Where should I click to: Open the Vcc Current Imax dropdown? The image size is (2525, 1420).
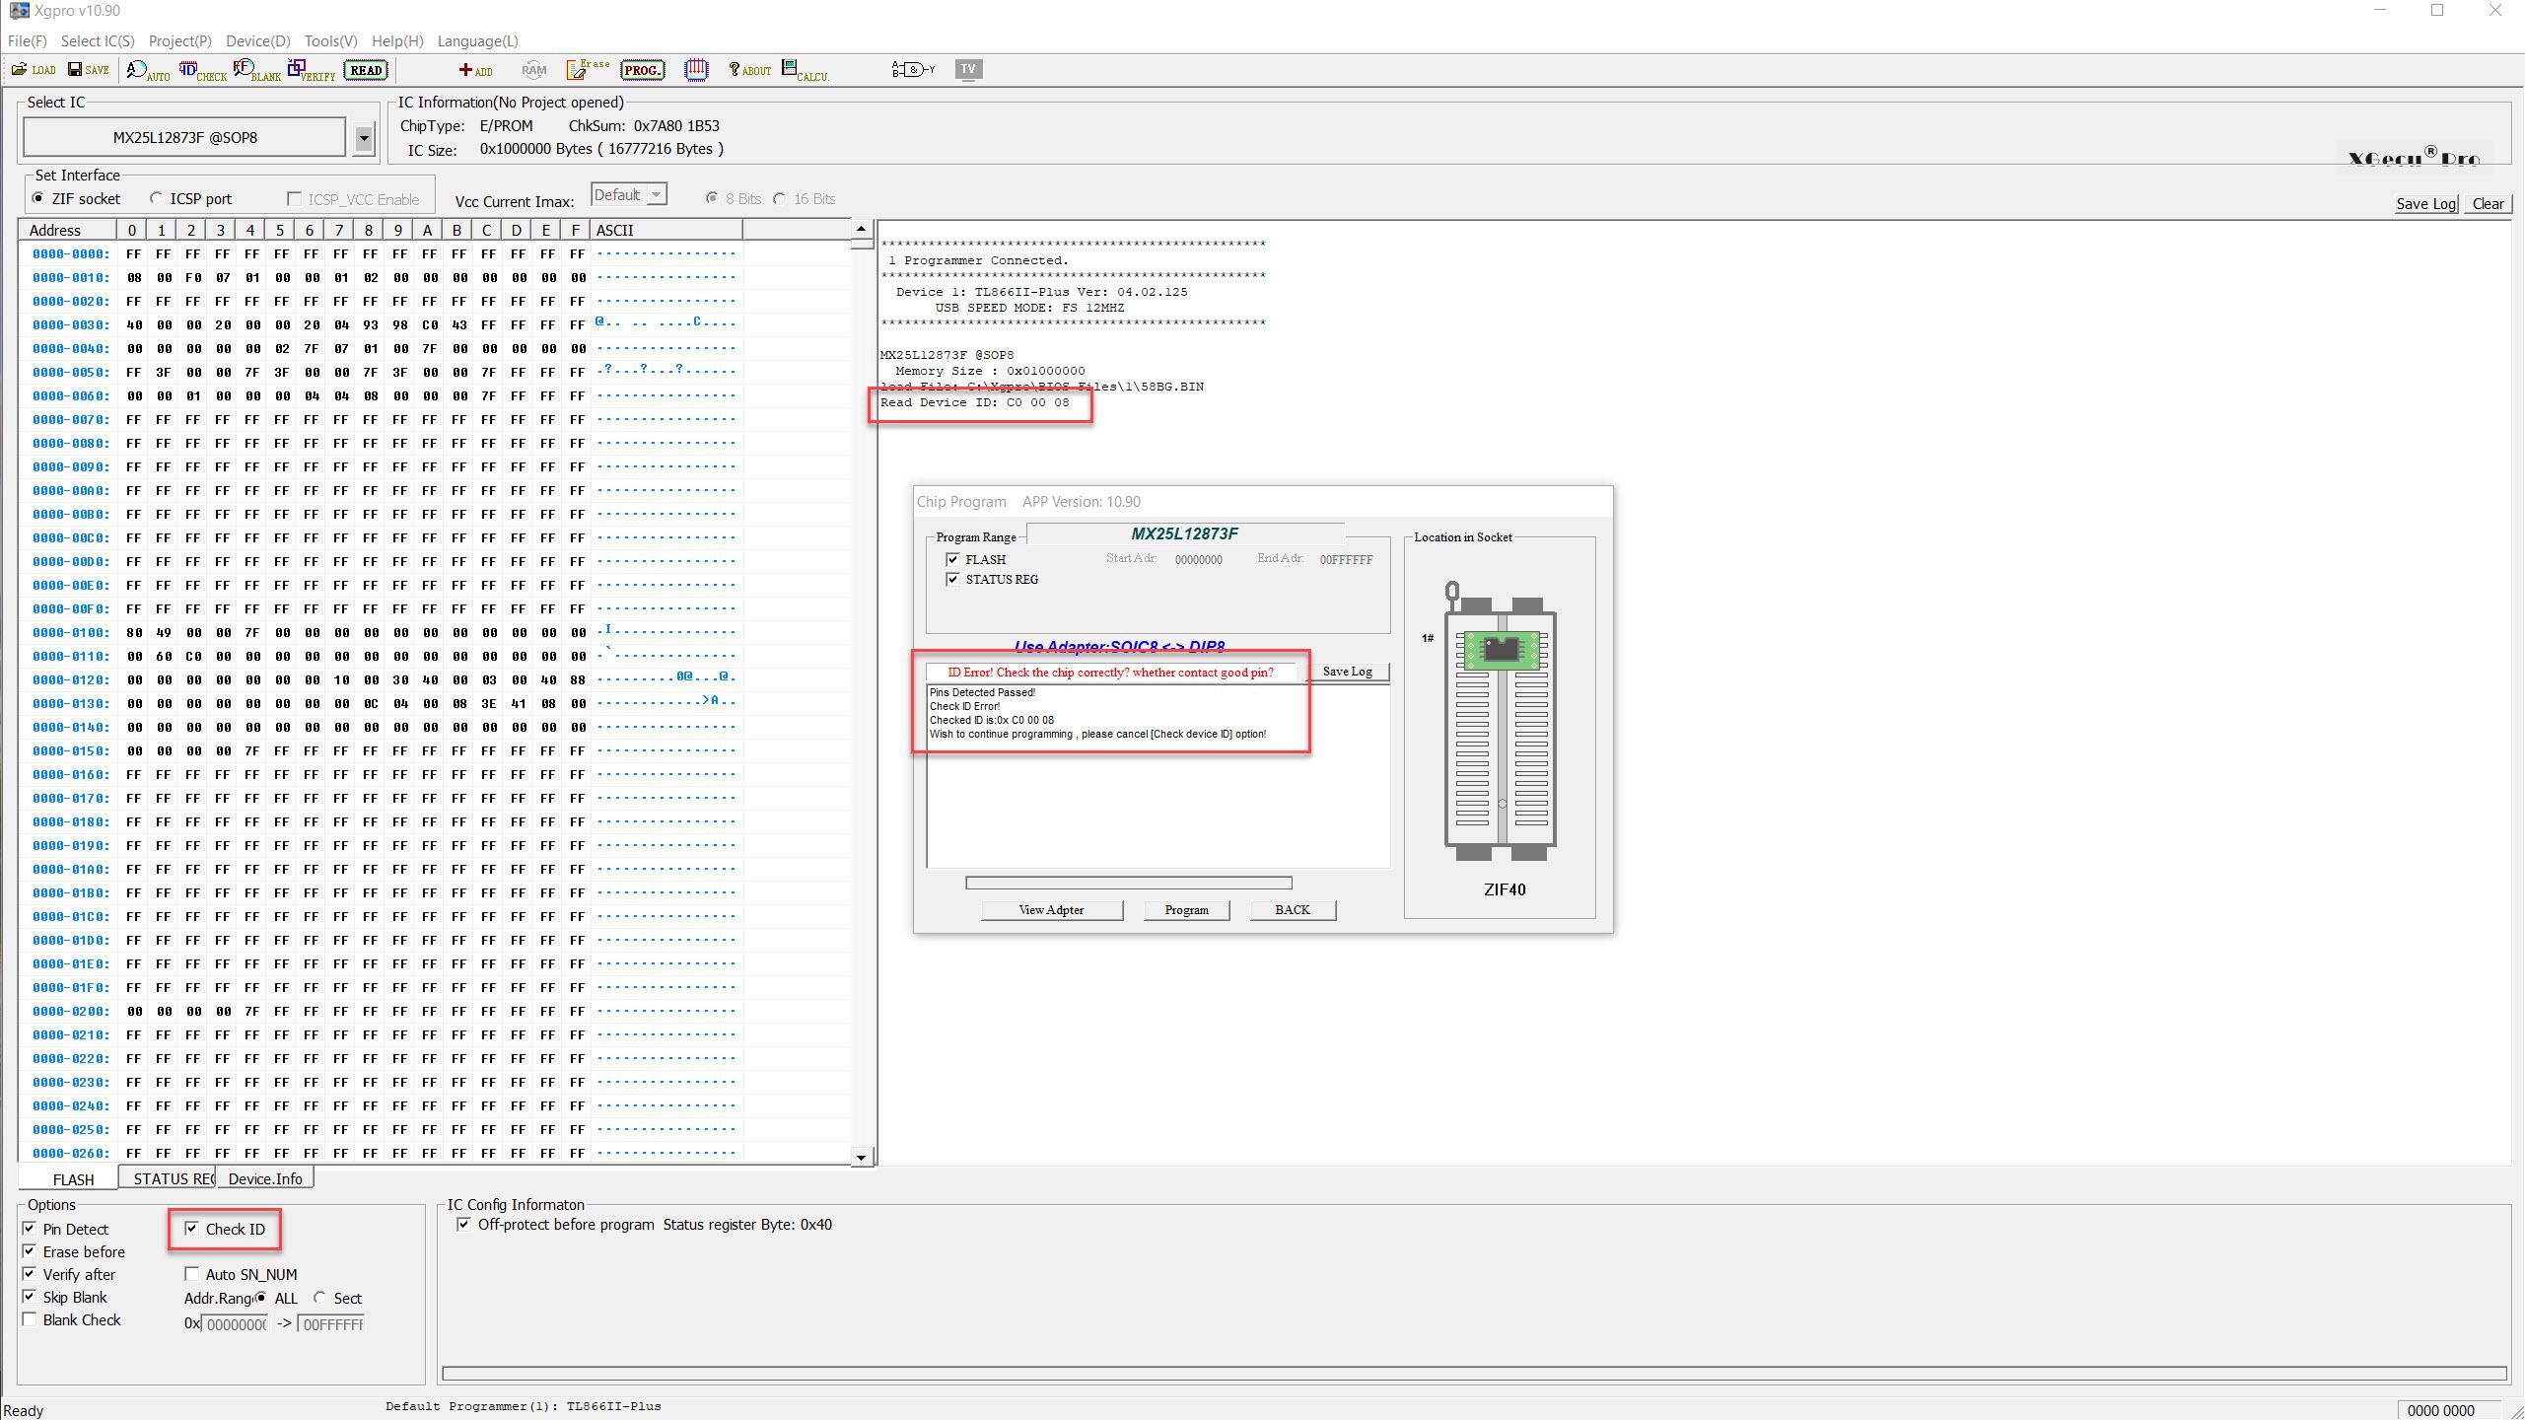tap(656, 195)
